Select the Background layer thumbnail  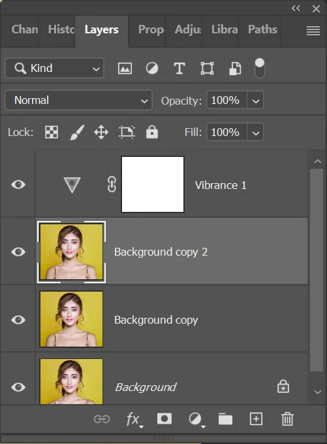(x=72, y=381)
